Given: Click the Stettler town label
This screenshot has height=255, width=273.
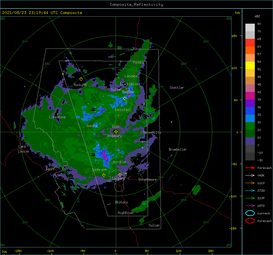Looking at the screenshot, I should (177, 88).
